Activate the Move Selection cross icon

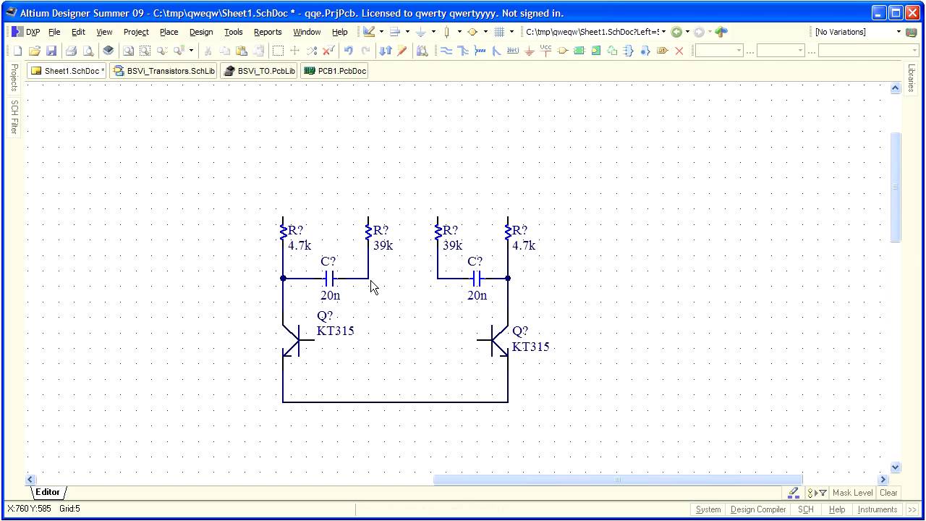click(x=294, y=51)
